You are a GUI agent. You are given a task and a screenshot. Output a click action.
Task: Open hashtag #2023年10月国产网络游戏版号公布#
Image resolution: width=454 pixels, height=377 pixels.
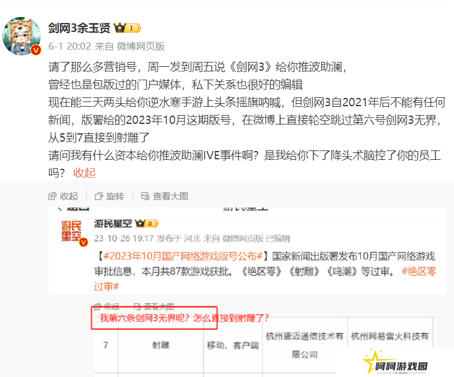[x=183, y=257]
